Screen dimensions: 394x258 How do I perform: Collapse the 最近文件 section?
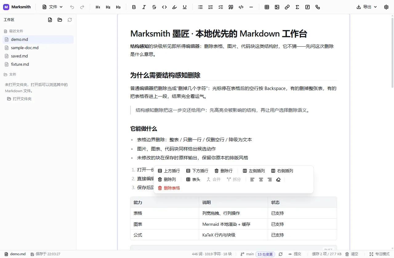[x=13, y=31]
